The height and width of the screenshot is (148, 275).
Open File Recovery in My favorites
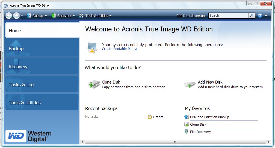[x=200, y=132]
